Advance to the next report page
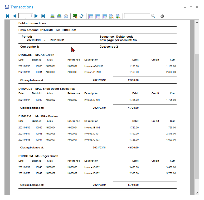204x200 pixels. coord(36,16)
